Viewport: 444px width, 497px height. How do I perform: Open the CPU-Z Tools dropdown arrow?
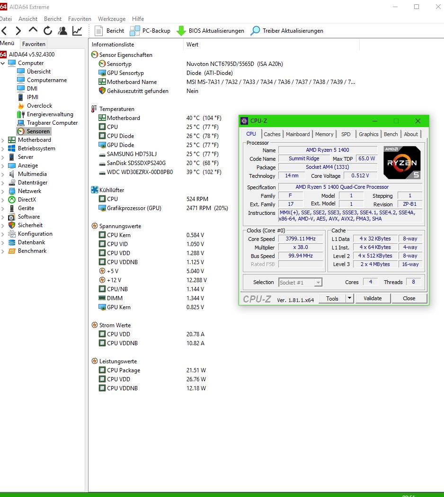[x=349, y=298]
